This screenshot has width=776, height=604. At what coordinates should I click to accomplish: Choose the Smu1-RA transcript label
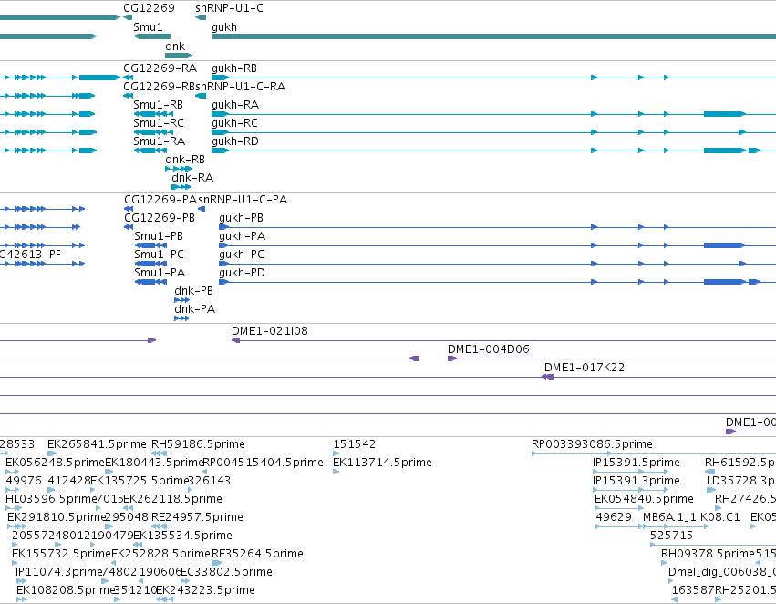(160, 141)
